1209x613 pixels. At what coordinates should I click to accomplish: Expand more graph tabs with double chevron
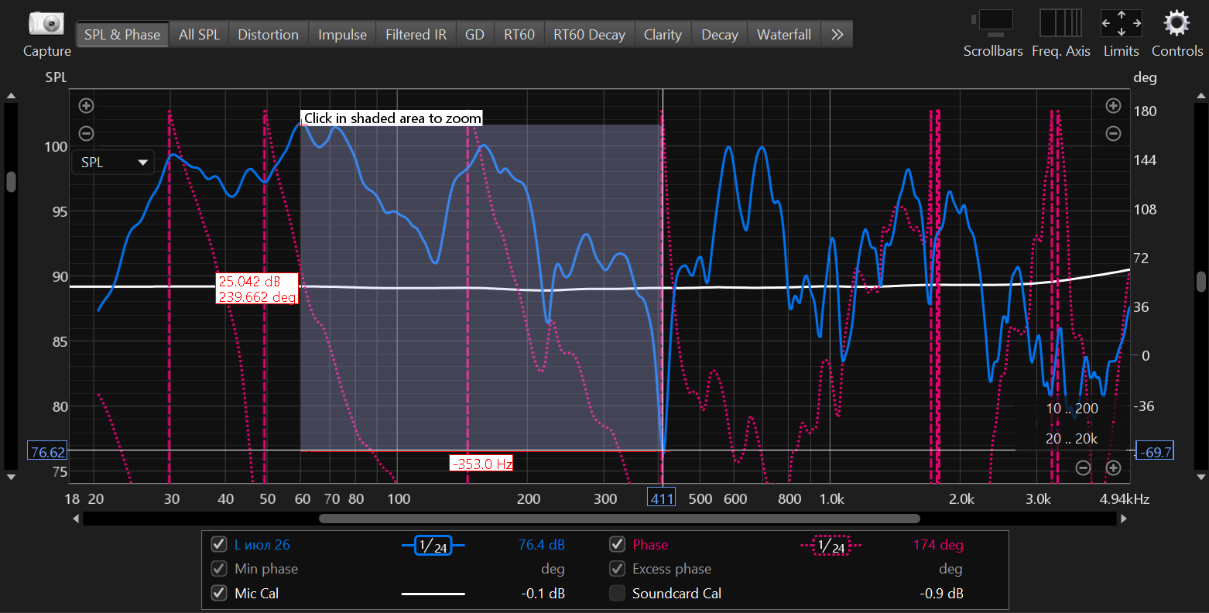click(837, 34)
